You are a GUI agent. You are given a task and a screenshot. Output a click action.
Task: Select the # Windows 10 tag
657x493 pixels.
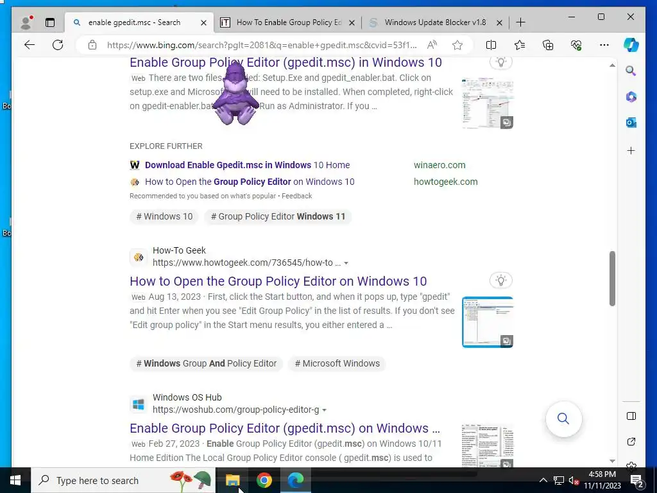tap(164, 216)
